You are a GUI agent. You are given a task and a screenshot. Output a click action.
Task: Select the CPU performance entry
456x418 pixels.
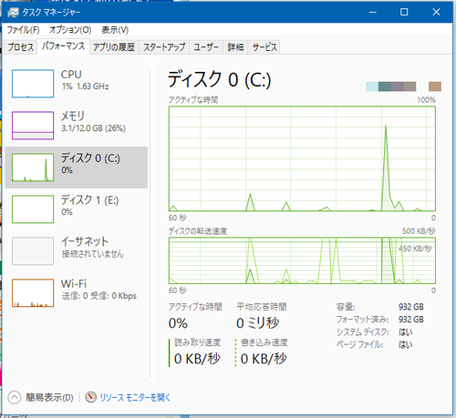(77, 84)
